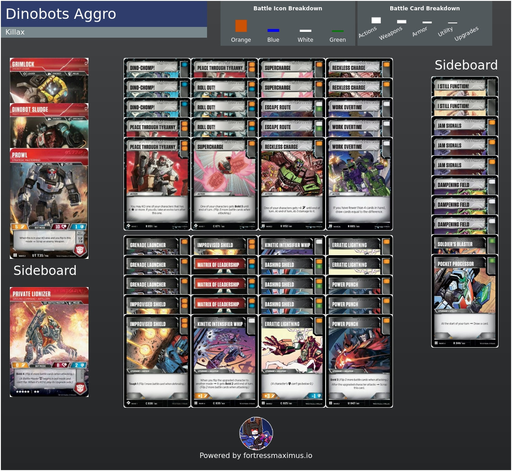
Task: Select the Erratic Lightning card artwork
Action: (x=292, y=350)
